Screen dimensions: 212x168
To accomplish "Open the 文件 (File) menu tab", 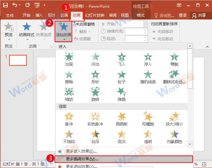I will pos(10,15).
